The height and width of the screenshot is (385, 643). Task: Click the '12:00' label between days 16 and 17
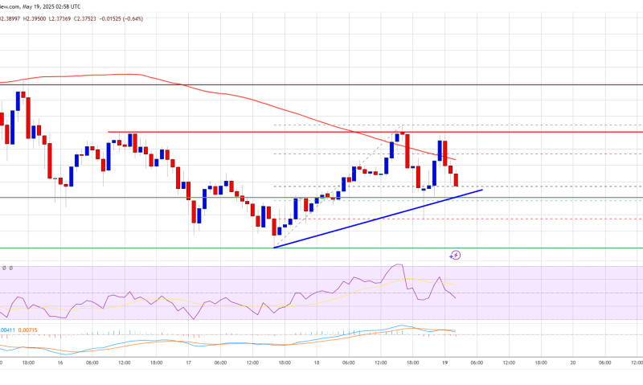coord(125,362)
